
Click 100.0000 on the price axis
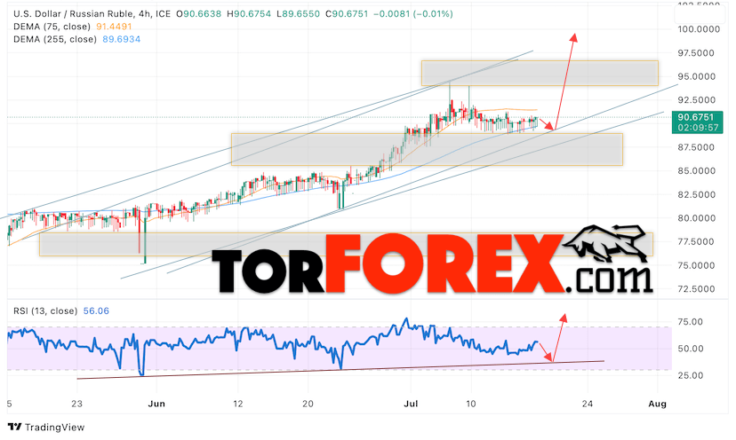click(699, 29)
